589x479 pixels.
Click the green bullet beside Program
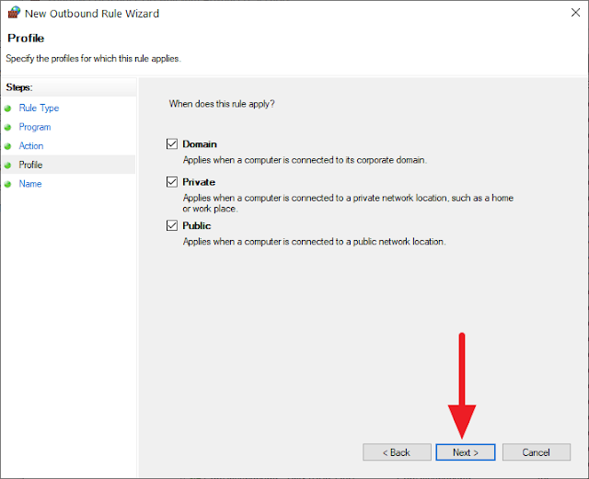7,127
